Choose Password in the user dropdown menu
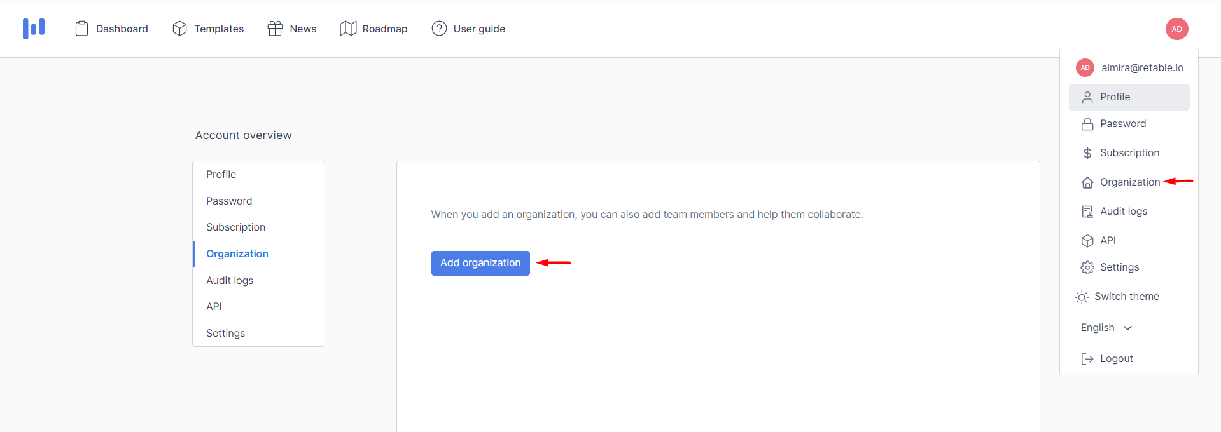The height and width of the screenshot is (432, 1221). pyautogui.click(x=1122, y=124)
